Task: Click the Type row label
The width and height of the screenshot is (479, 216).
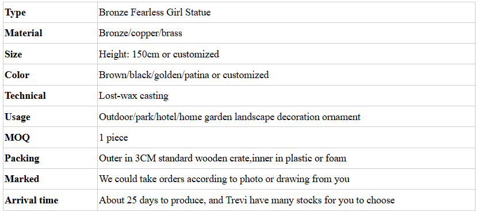Action: click(x=16, y=13)
